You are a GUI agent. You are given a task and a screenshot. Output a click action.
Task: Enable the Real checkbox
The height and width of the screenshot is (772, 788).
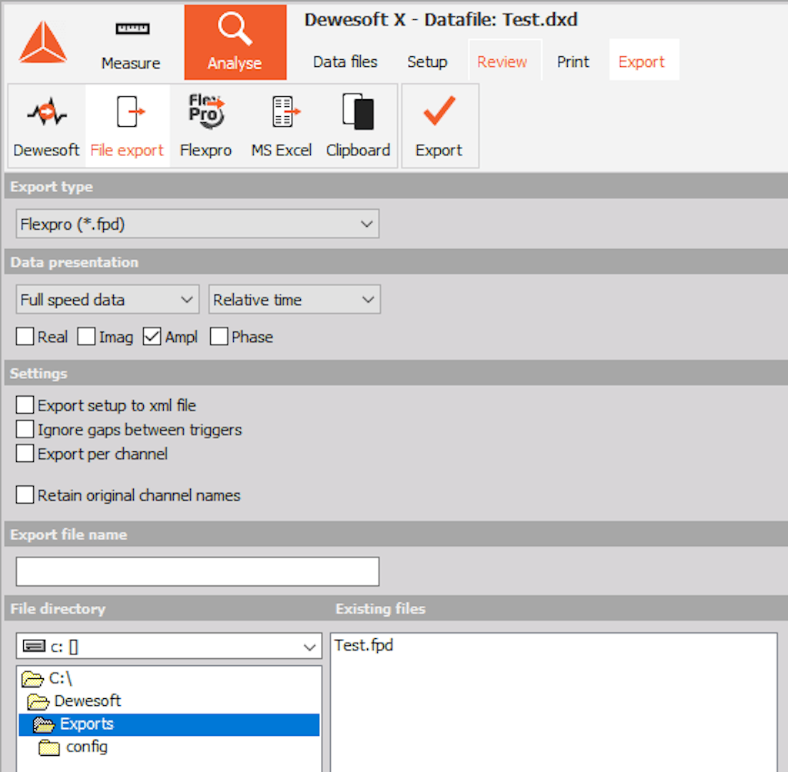coord(25,337)
